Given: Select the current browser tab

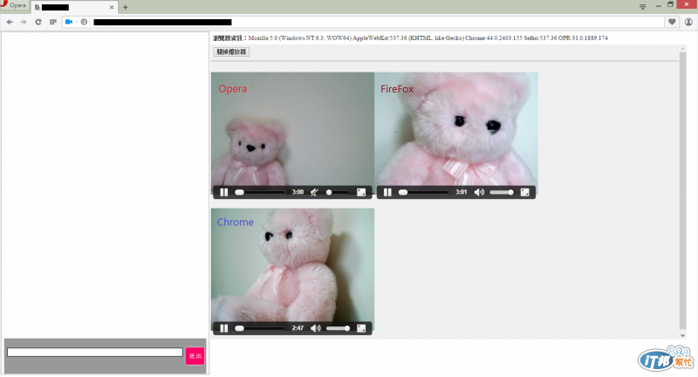Looking at the screenshot, I should click(x=74, y=7).
